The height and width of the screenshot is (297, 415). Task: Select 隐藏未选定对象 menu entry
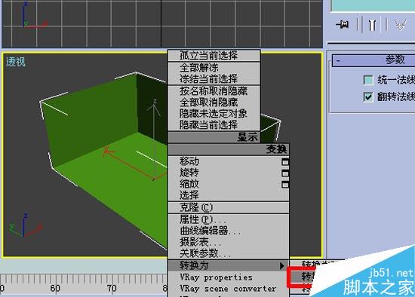[214, 114]
